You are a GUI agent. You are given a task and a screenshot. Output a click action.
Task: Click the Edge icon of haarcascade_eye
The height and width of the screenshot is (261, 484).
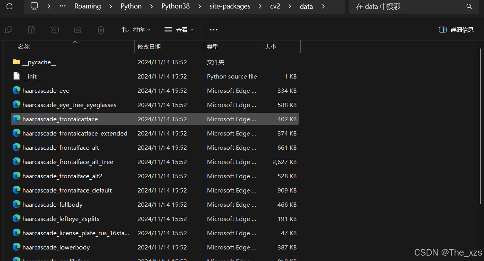click(17, 90)
